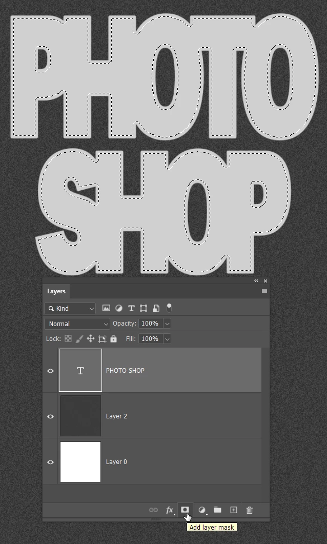Viewport: 327px width, 544px height.
Task: Create a new layer
Action: (x=234, y=510)
